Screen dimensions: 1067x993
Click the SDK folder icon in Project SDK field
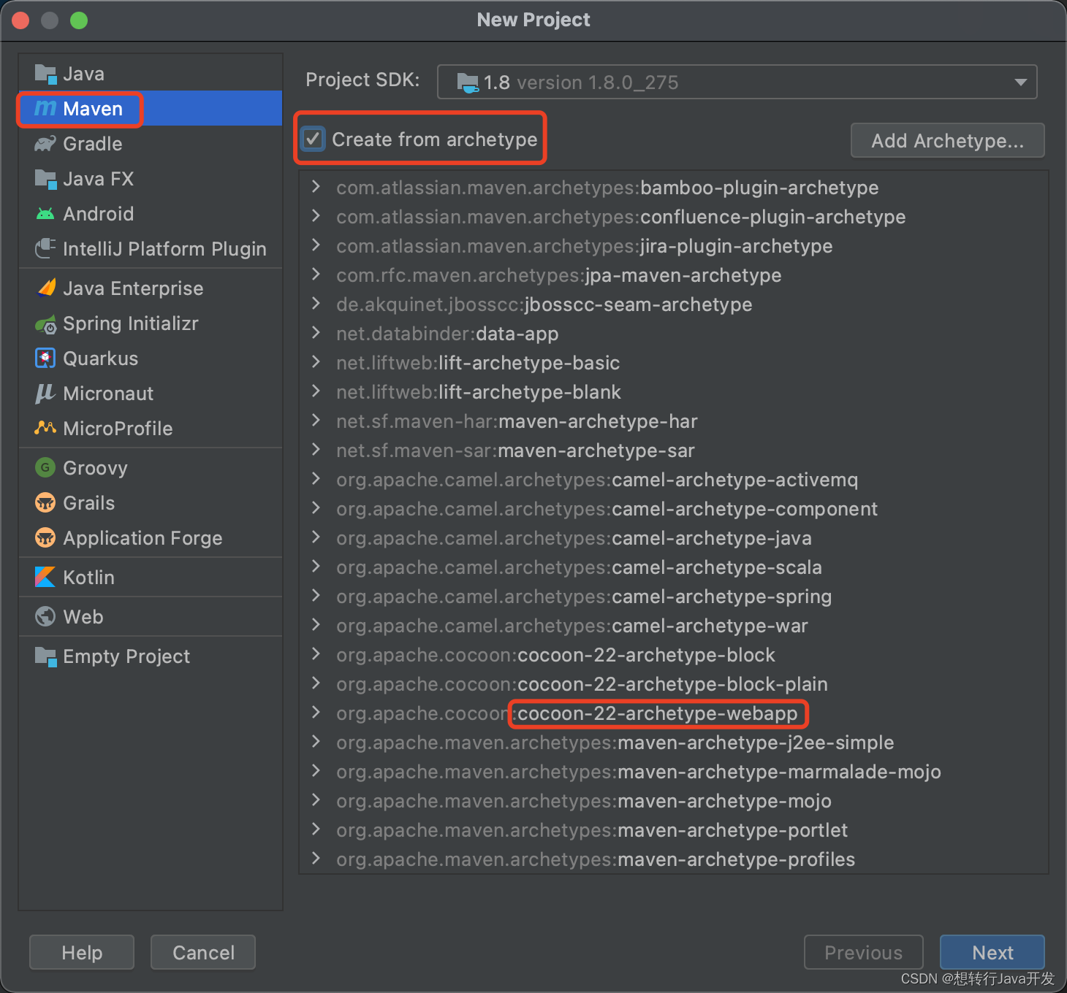click(468, 83)
